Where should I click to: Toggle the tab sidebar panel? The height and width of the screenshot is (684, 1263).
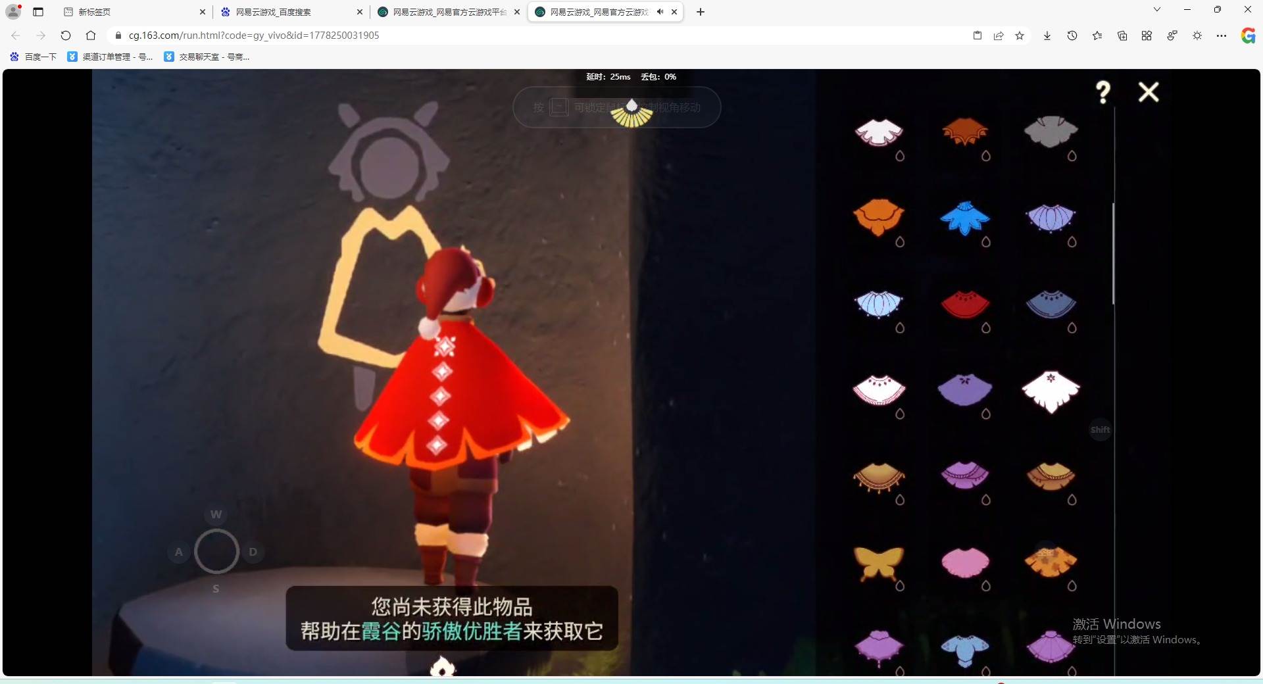pyautogui.click(x=38, y=12)
